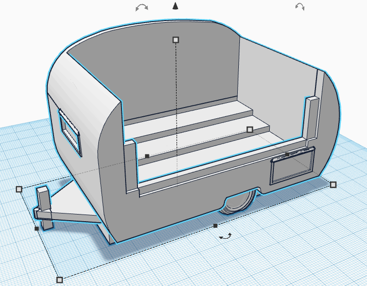Click the black cone lift handle above model

[176, 6]
